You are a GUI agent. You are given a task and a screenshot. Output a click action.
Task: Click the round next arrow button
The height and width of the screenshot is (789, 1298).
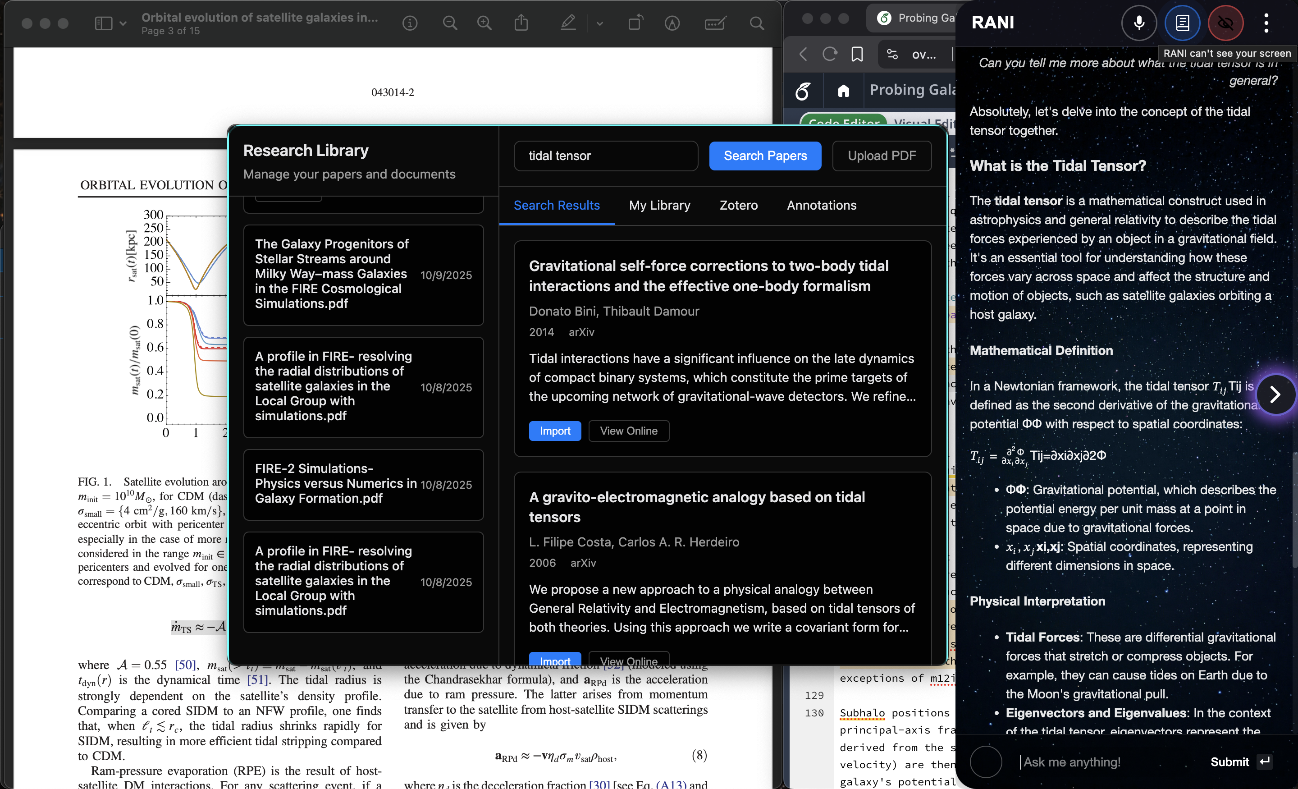(1275, 394)
